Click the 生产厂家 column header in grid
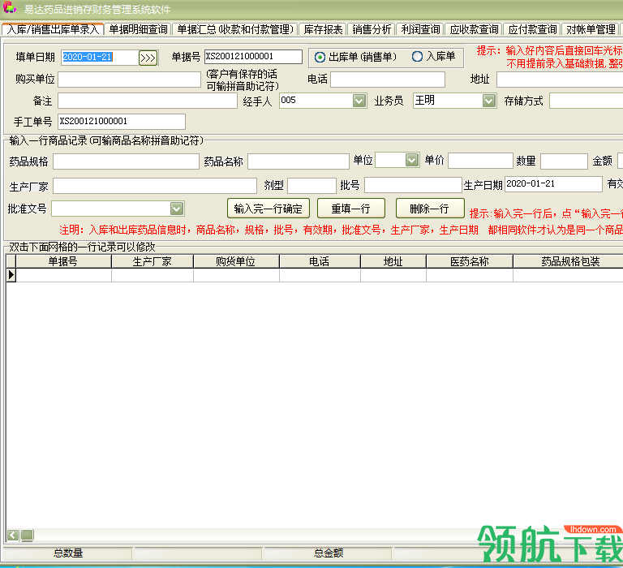Viewport: 623px width, 568px height. click(x=153, y=261)
